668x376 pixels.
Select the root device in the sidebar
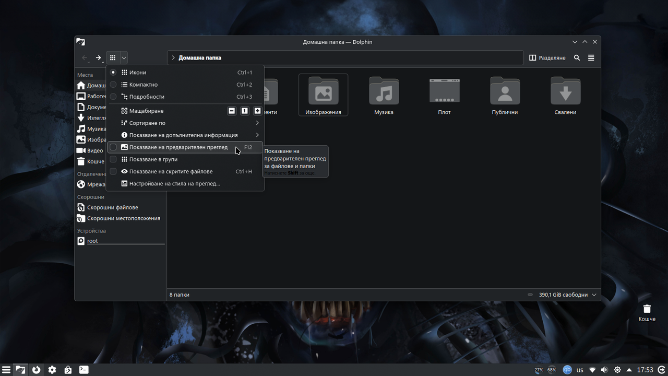tap(121, 241)
